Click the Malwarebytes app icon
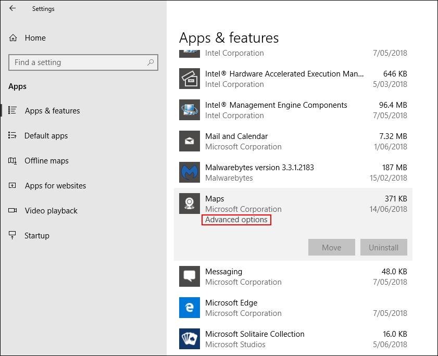 pyautogui.click(x=190, y=172)
